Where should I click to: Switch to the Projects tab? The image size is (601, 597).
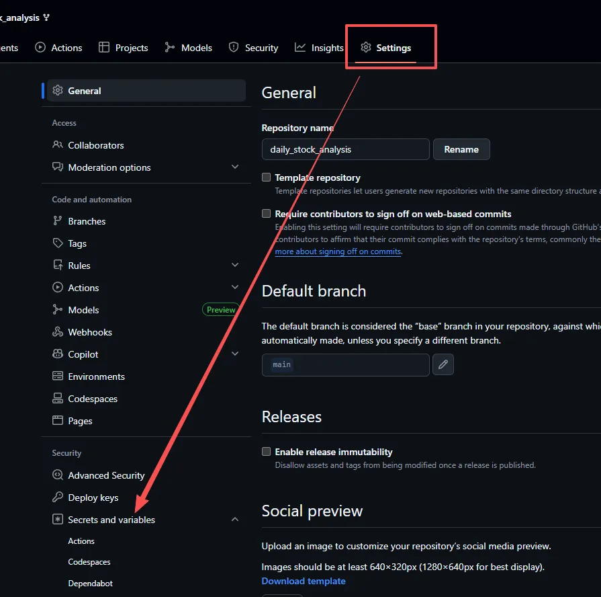point(123,48)
